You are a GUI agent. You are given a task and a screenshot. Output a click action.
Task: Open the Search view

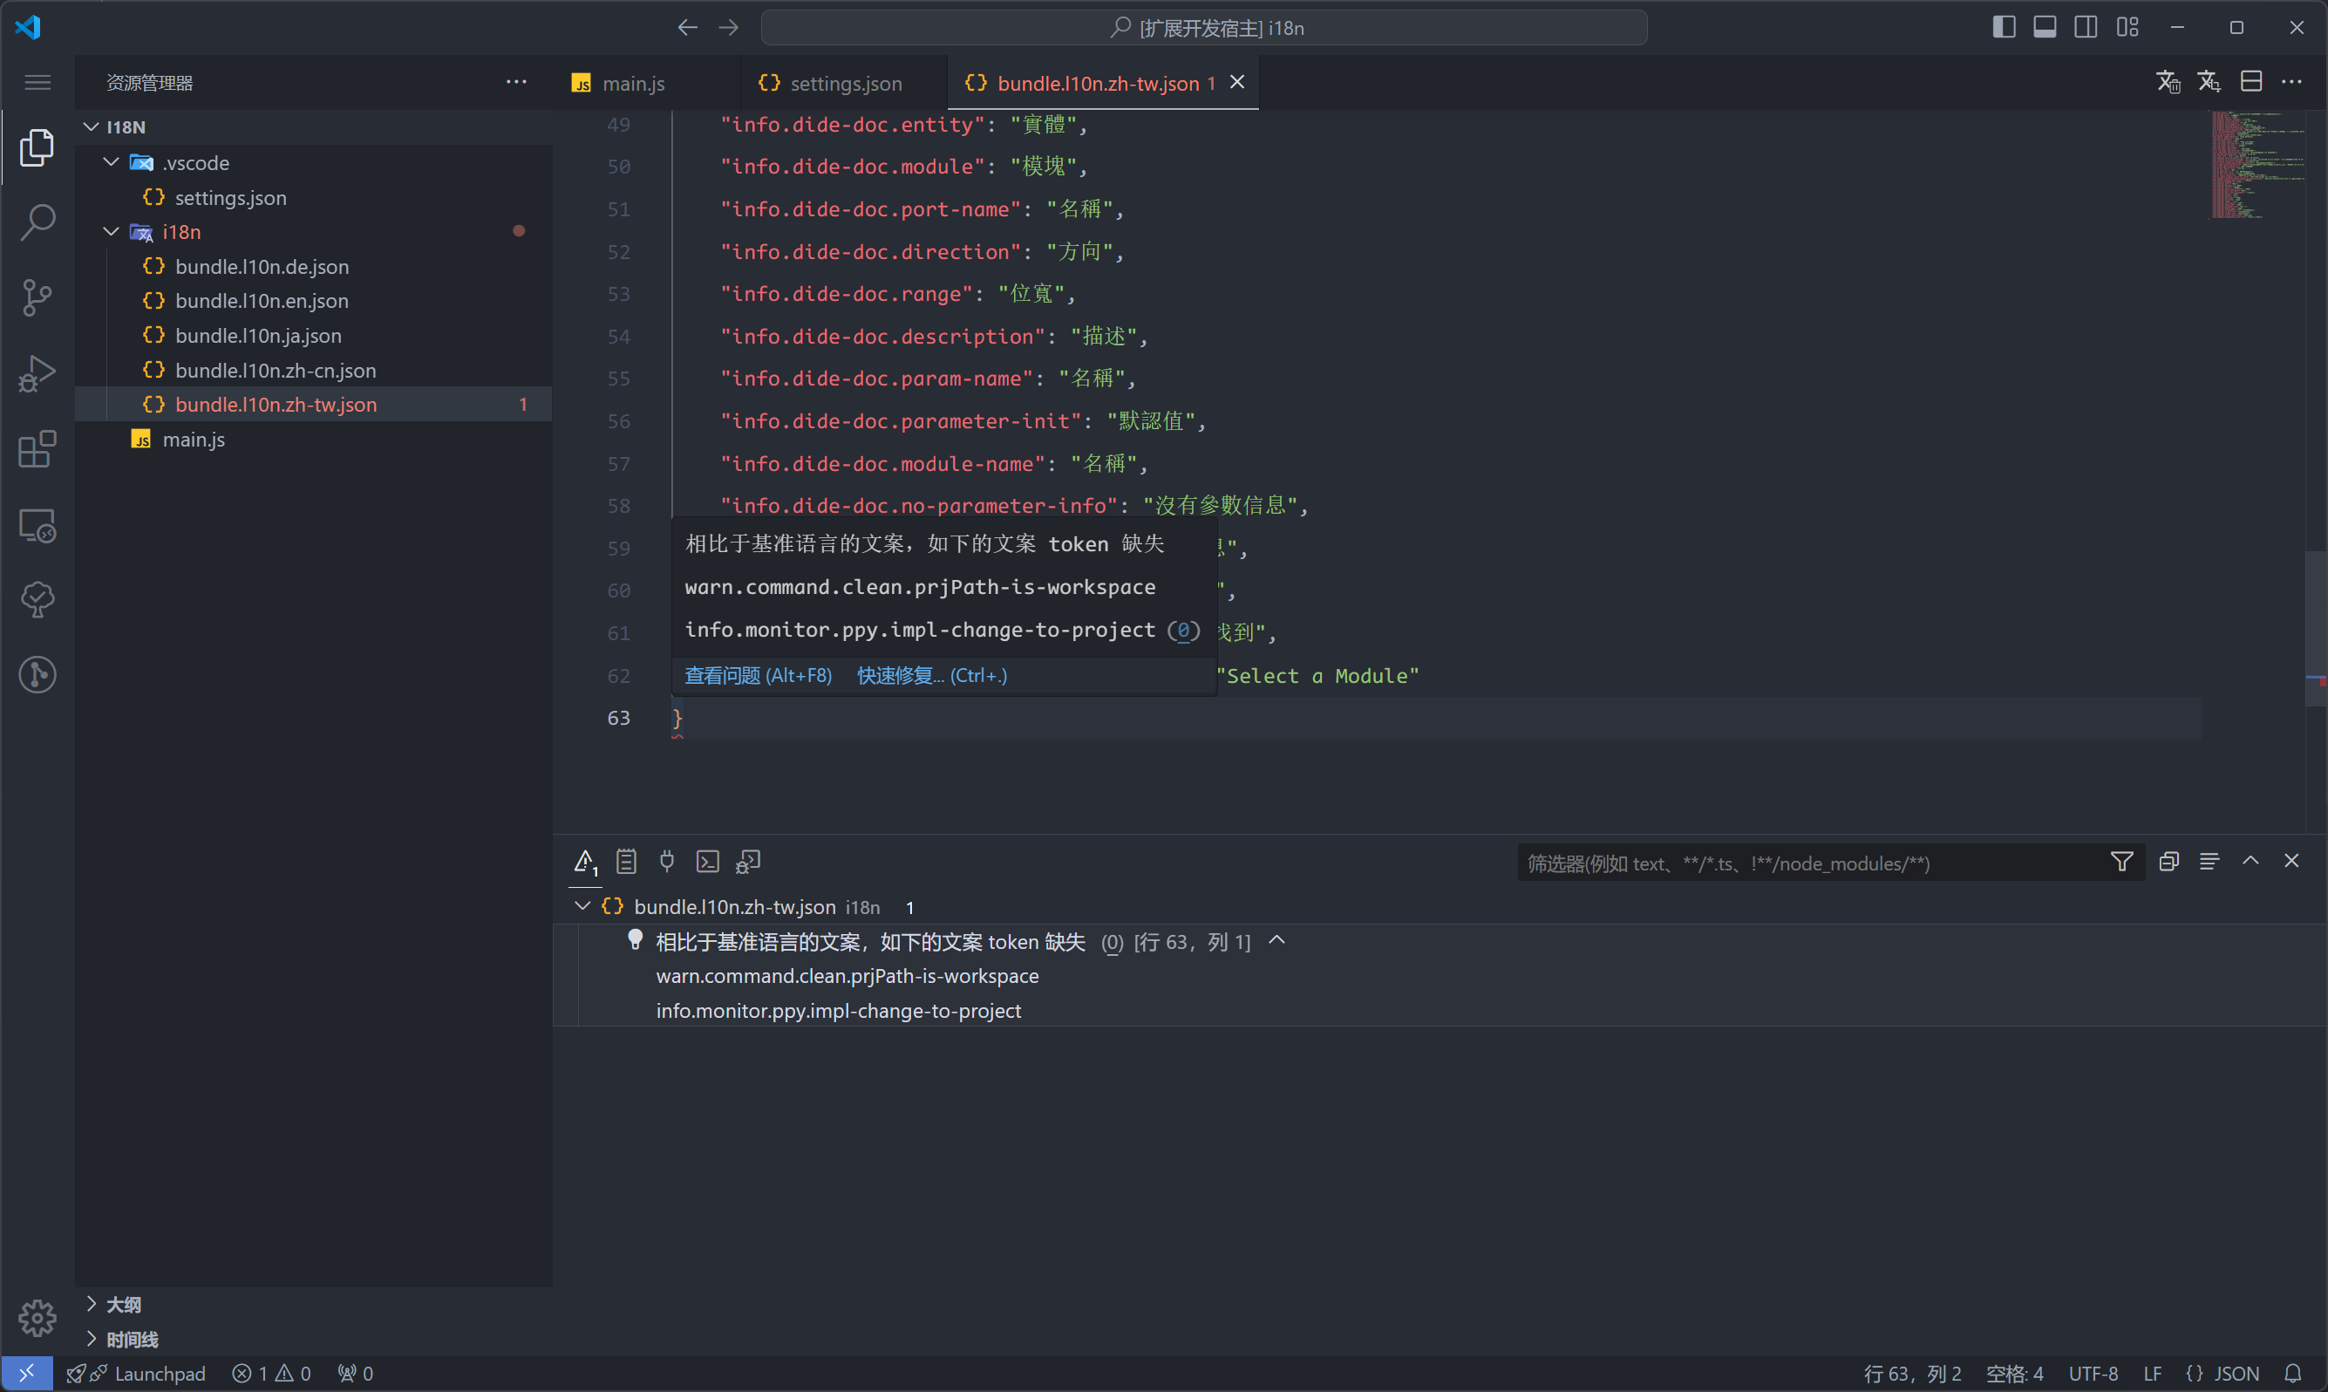(37, 222)
